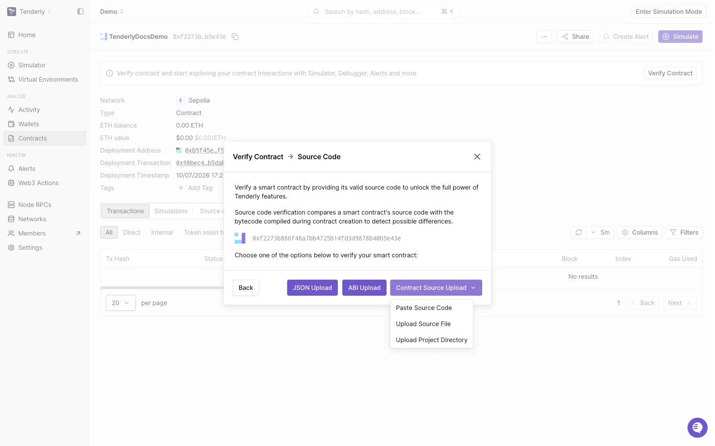Select Contracts in the sidebar
The width and height of the screenshot is (715, 446).
pos(45,138)
